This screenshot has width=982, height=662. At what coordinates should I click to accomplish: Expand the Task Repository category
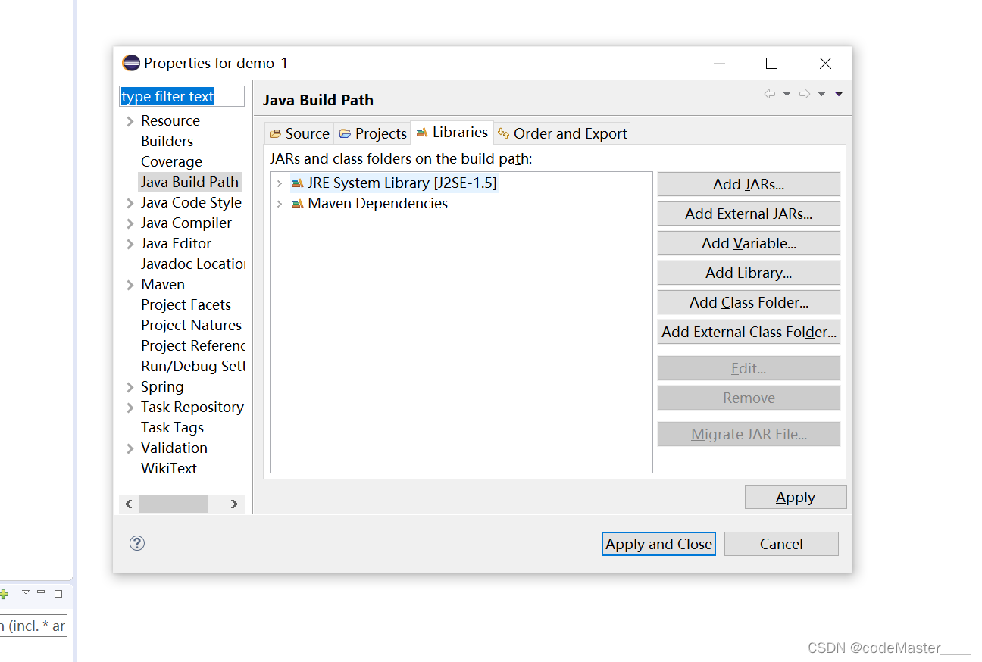click(x=130, y=408)
